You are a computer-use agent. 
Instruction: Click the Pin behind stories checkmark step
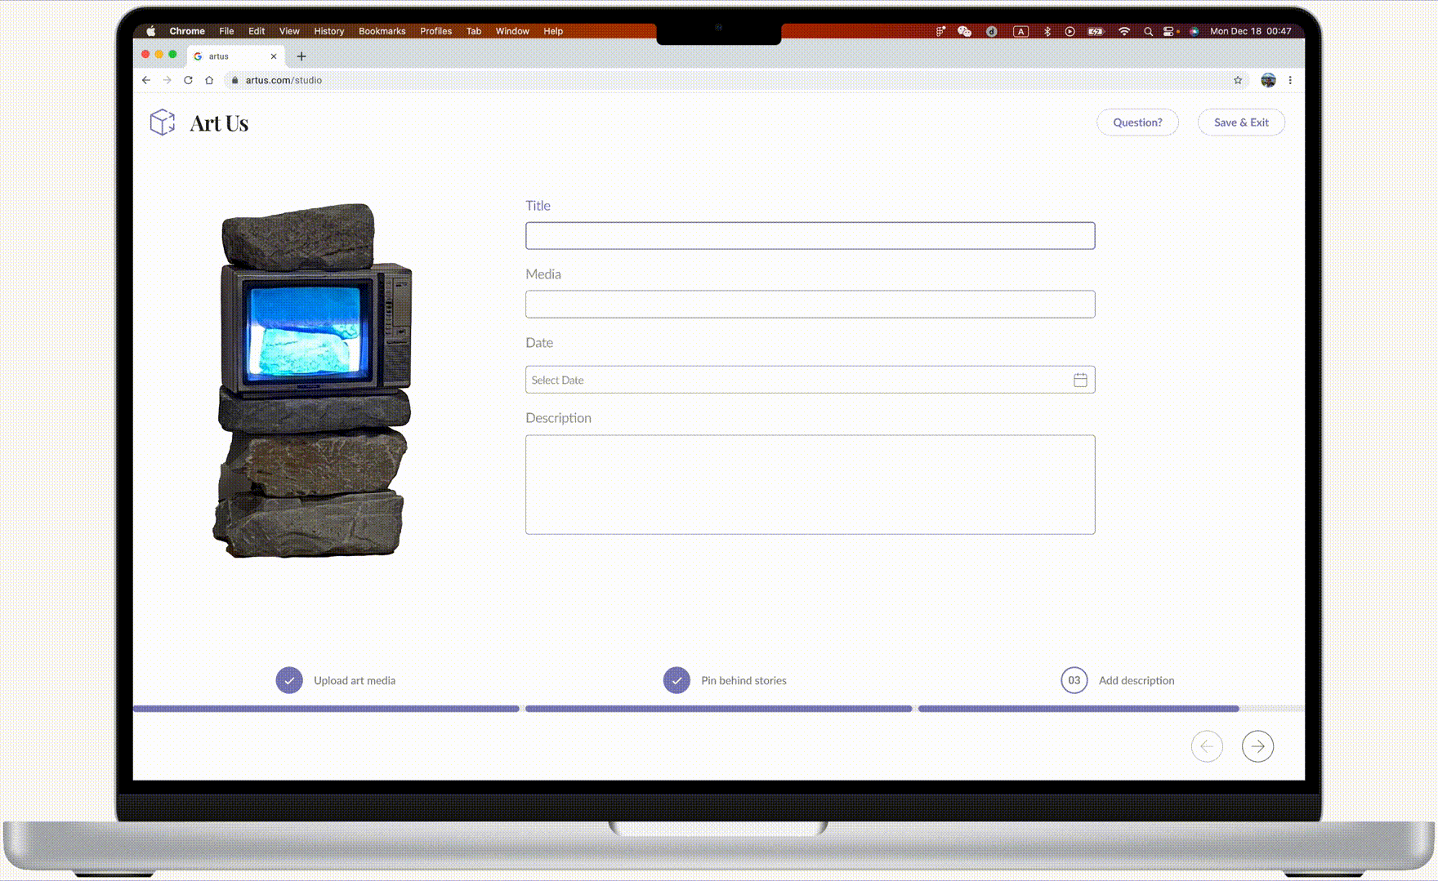(x=677, y=680)
